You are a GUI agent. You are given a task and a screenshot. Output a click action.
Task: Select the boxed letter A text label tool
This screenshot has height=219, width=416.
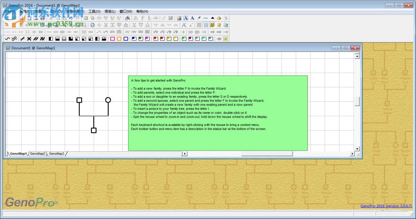pos(186,18)
